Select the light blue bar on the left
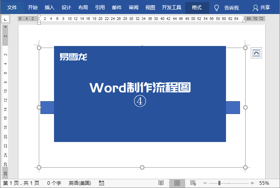 point(48,108)
